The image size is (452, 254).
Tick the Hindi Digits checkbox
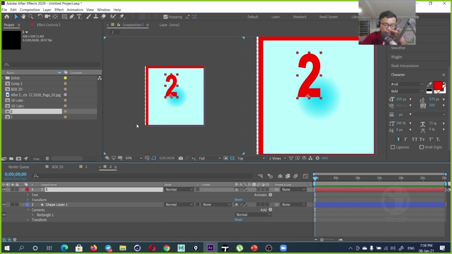point(421,147)
